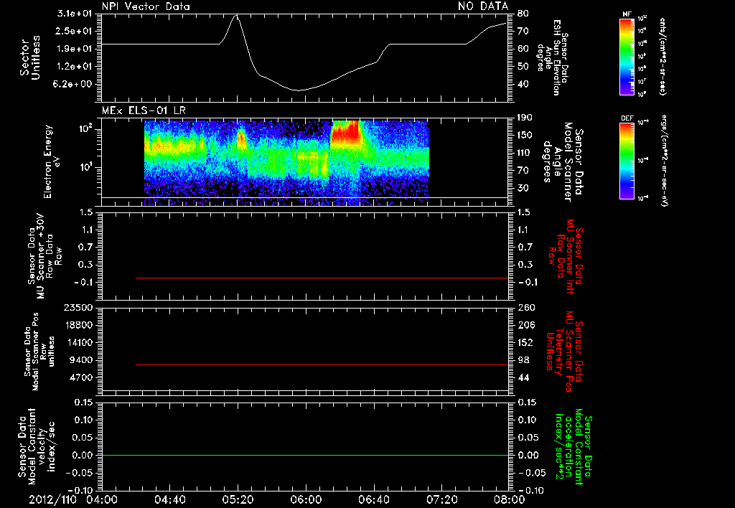Screen dimensions: 735x508
Task: Click the "1.9e+01" sector tick label
Action: [x=74, y=49]
